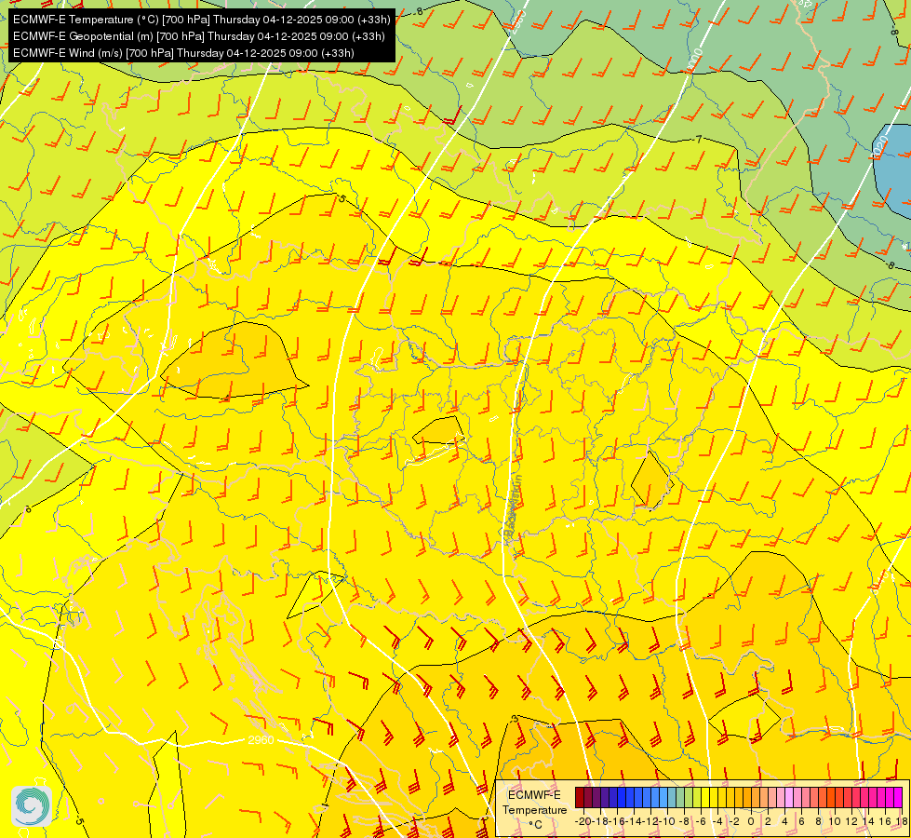This screenshot has height=838, width=911.
Task: Click the 10 tick label on the legend
Action: click(835, 822)
